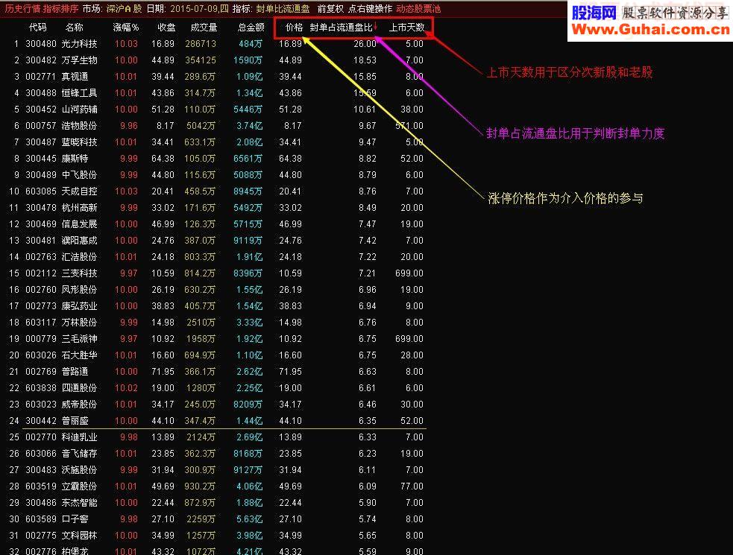Click the 三变科技 stock name
The image size is (733, 555).
point(80,273)
